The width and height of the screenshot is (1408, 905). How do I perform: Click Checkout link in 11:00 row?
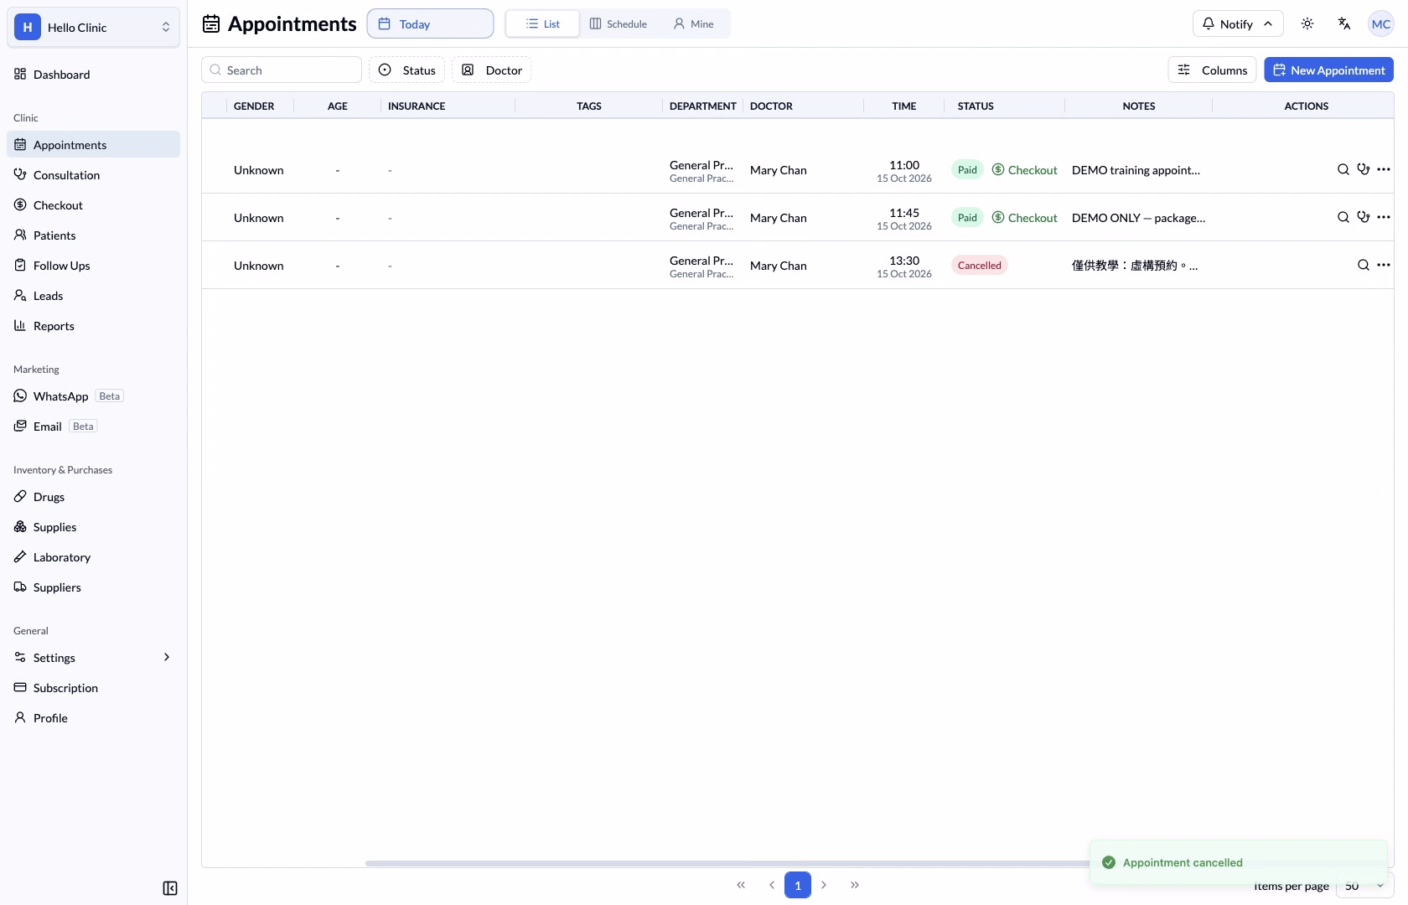pyautogui.click(x=1024, y=169)
